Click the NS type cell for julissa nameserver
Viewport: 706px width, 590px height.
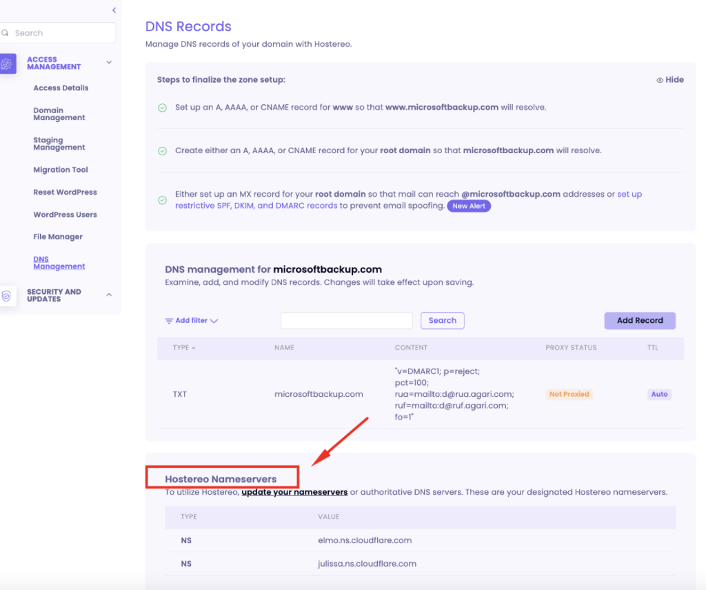point(186,564)
